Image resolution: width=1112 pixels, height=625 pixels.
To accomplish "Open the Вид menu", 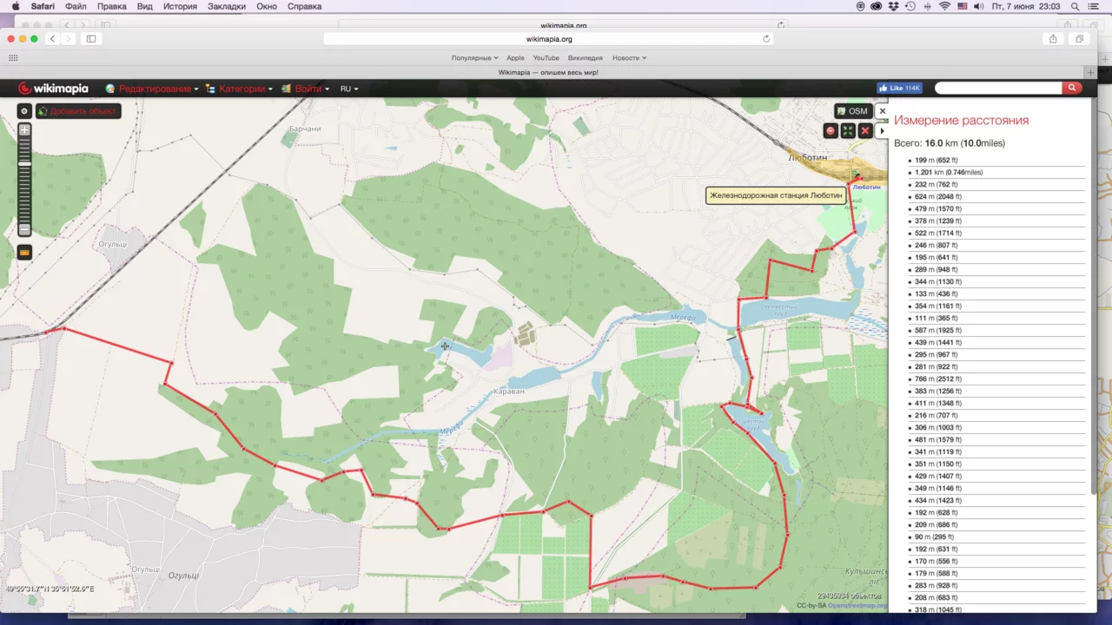I will tap(145, 6).
